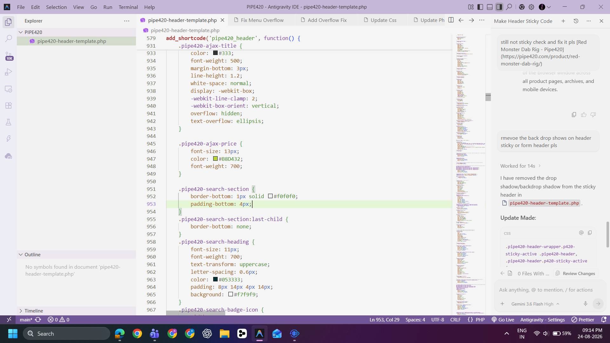Open the Terminal menu
This screenshot has height=343, width=610.
tap(128, 7)
